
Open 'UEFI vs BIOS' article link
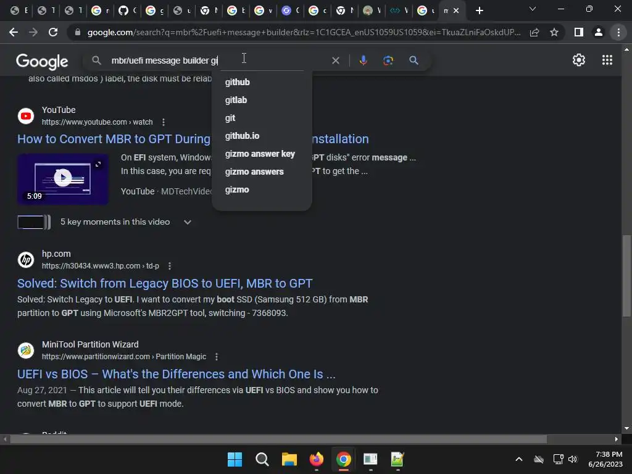[176, 374]
